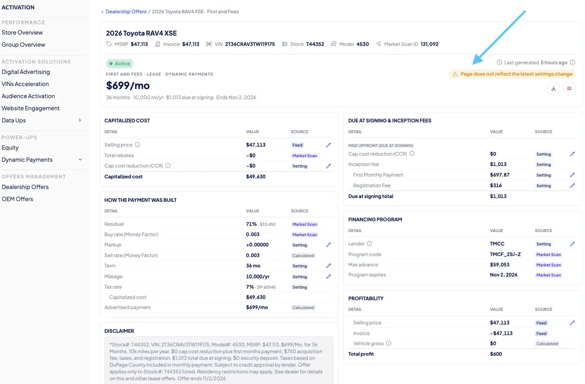
Task: Edit the Lender setting
Action: (572, 244)
